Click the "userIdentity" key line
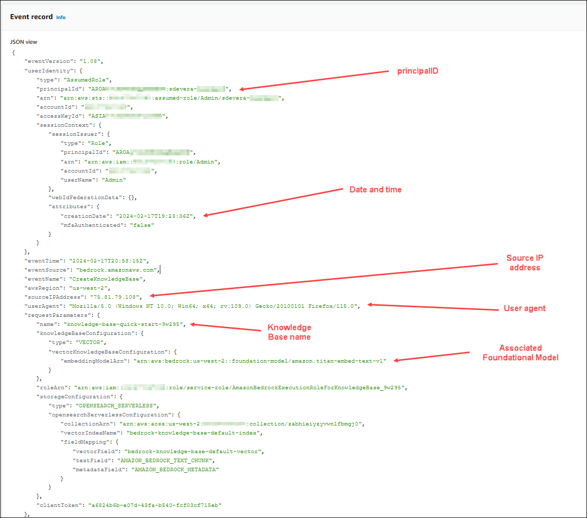The height and width of the screenshot is (518, 587). 53,70
